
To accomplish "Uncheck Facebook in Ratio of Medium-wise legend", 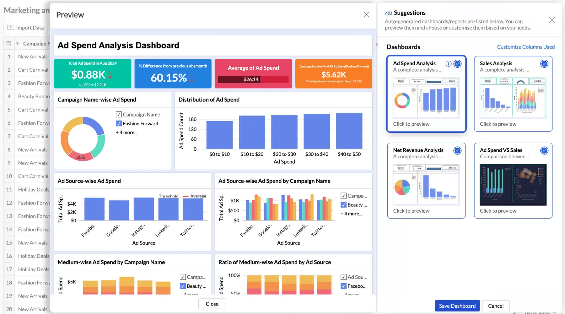I will point(343,286).
